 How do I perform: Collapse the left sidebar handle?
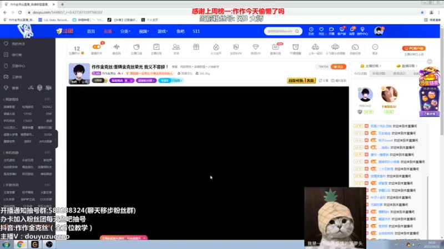coord(56,139)
